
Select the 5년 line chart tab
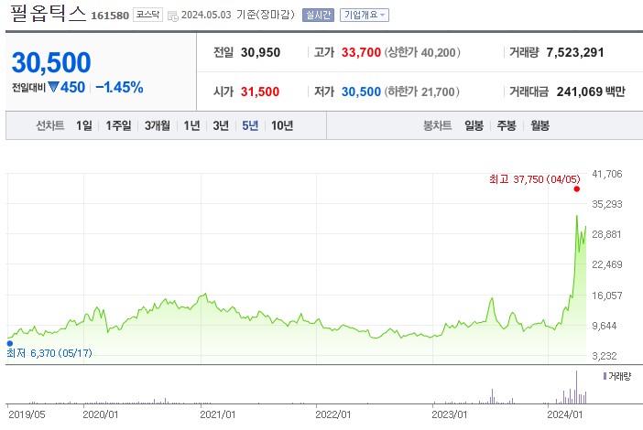coord(250,125)
